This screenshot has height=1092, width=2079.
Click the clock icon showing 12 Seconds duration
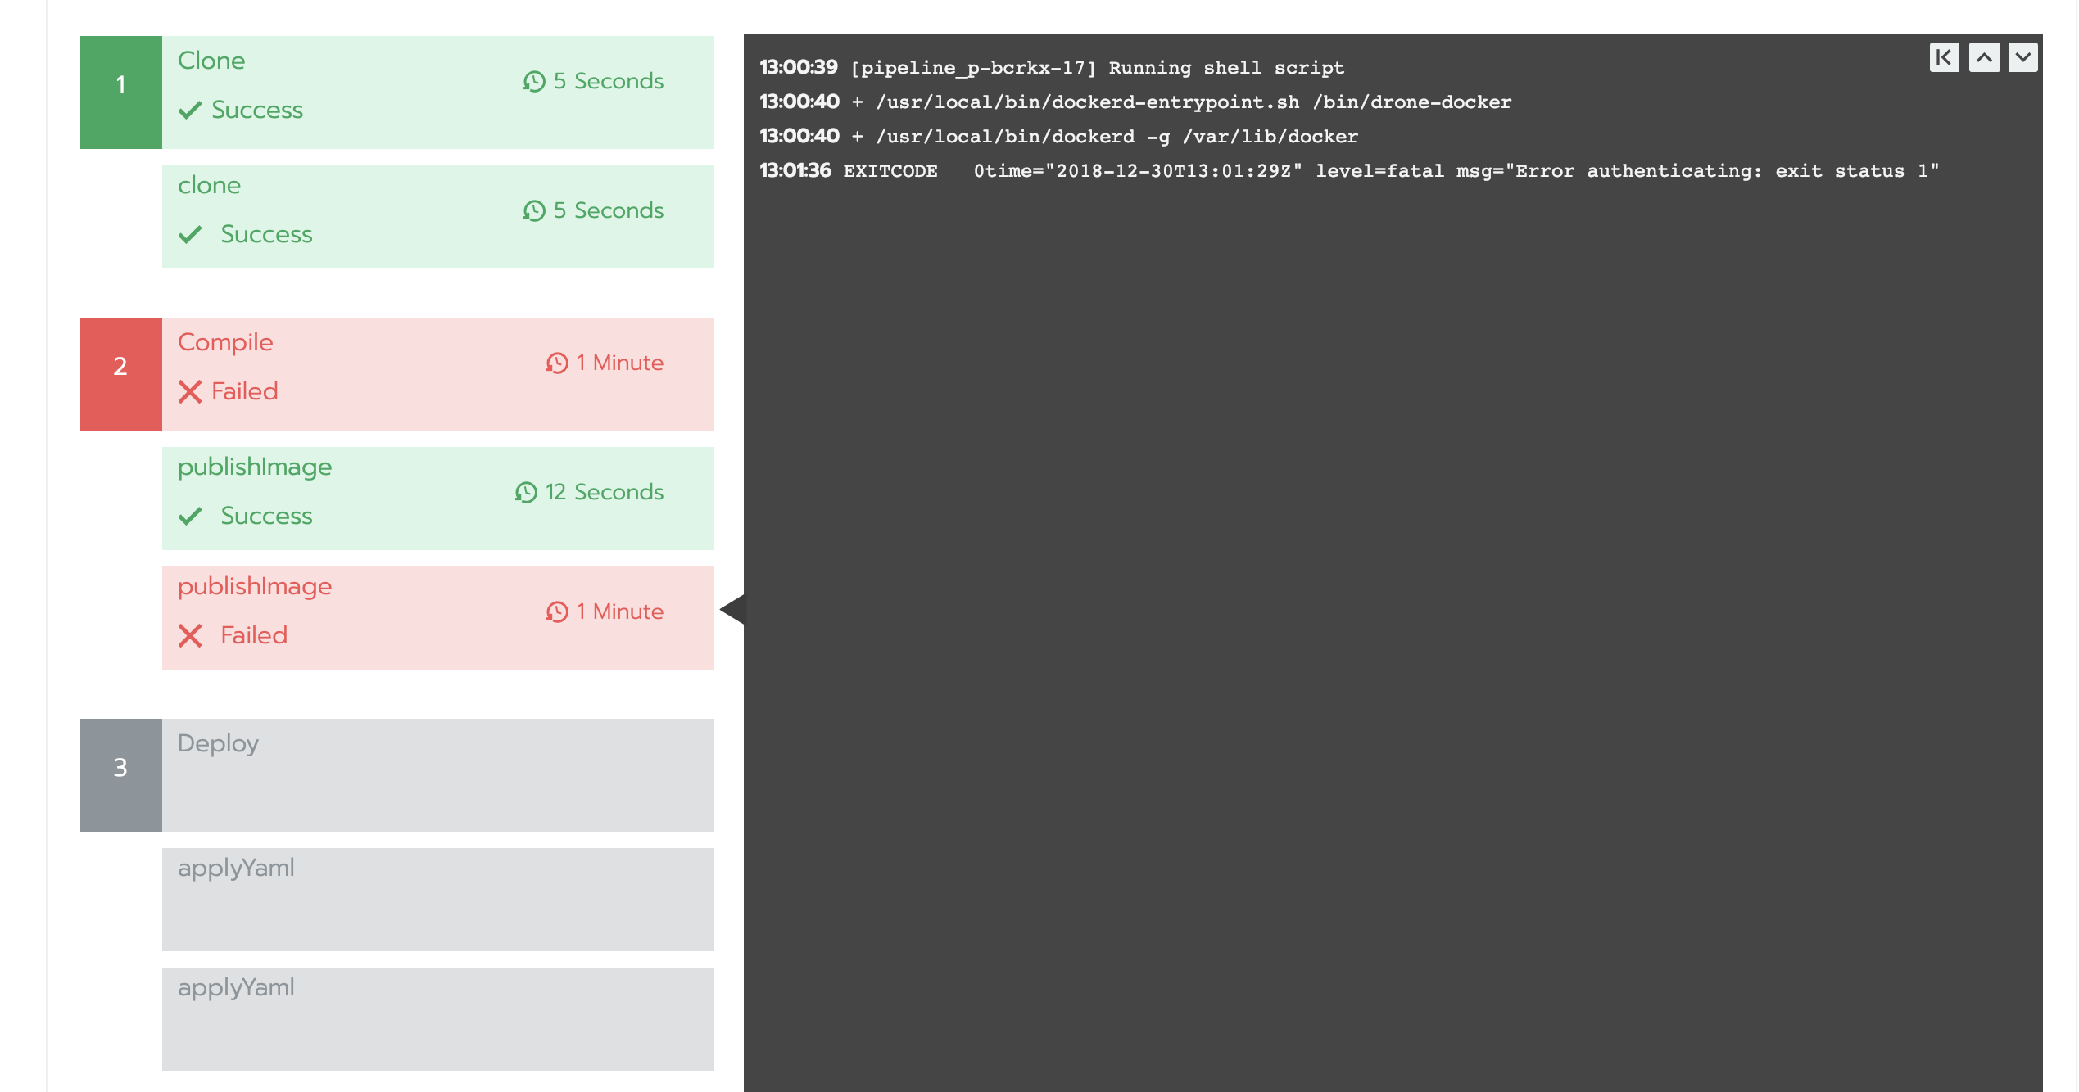tap(524, 492)
